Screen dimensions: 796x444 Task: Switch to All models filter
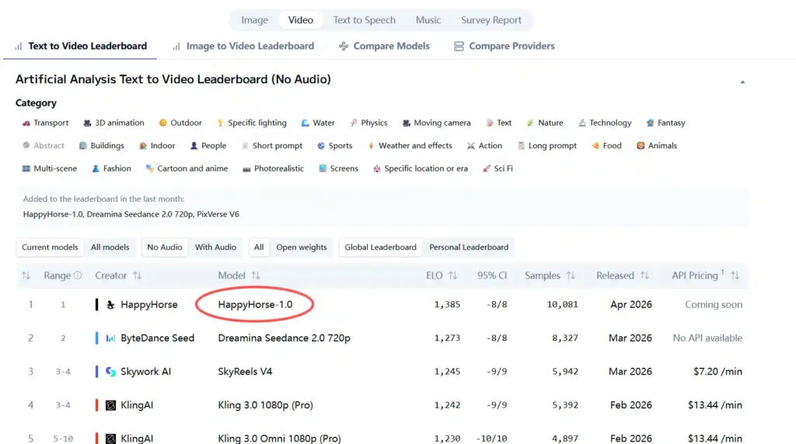click(x=110, y=248)
